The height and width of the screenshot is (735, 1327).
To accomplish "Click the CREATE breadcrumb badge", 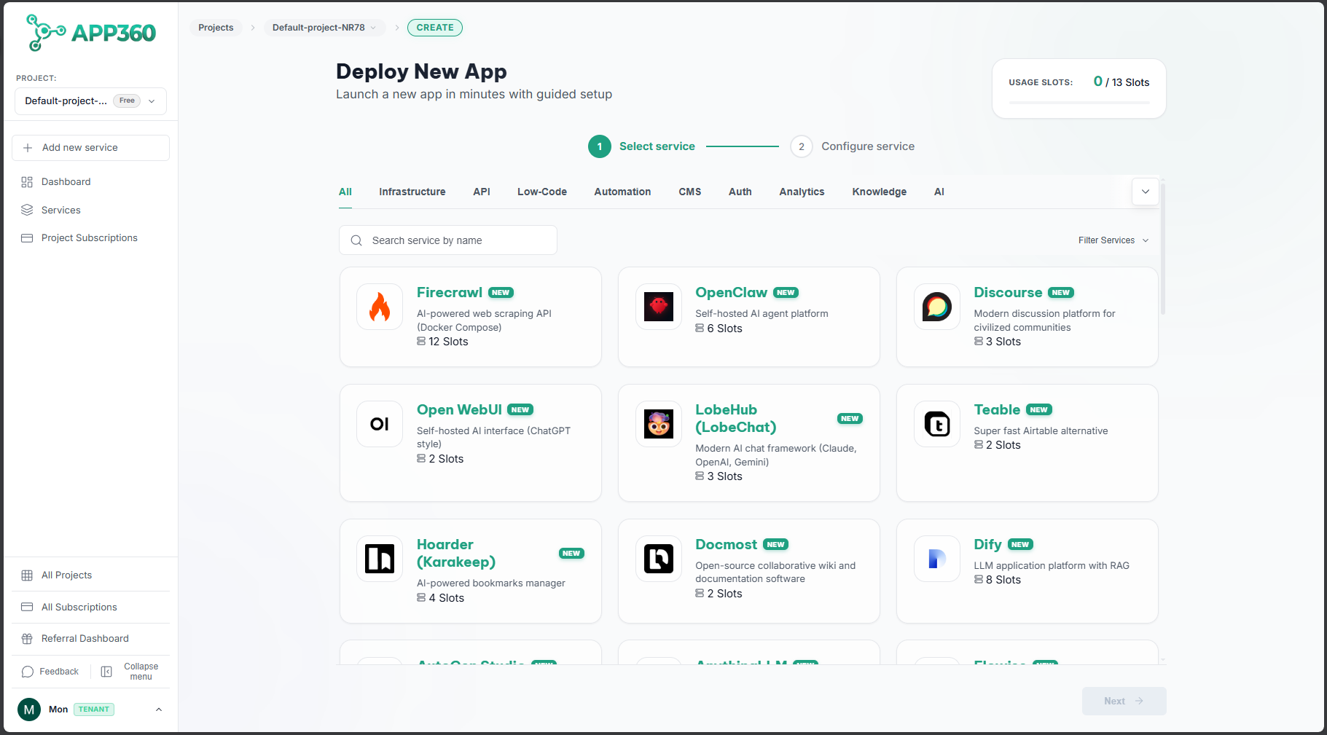I will 435,28.
